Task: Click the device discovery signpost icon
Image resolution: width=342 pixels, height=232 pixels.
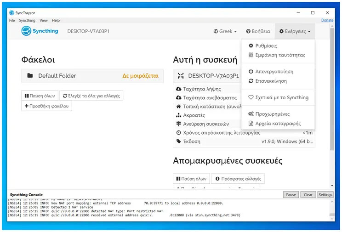Action: tap(179, 124)
